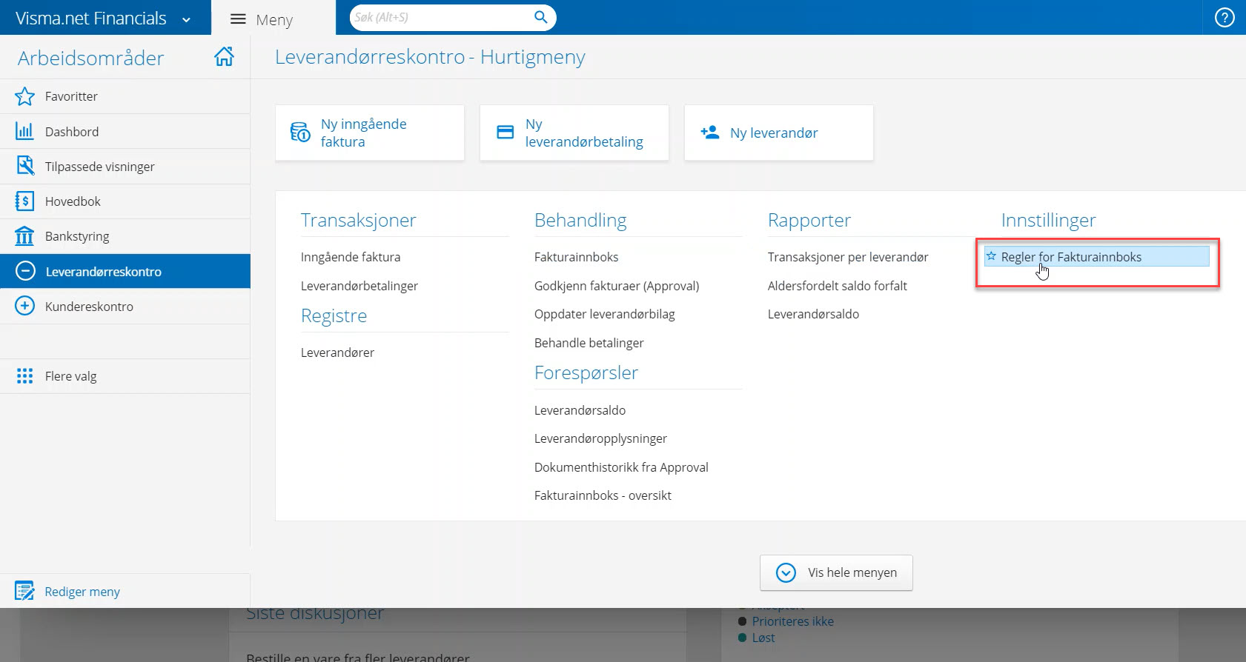Open the Visma.net Financials dropdown arrow

(x=186, y=20)
